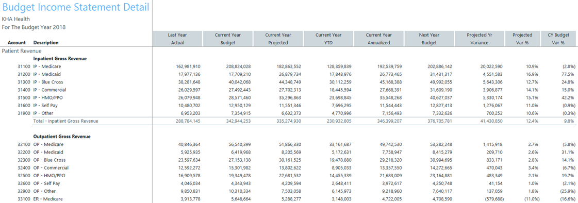This screenshot has height=203, width=578.
Task: Select the Next Year Budget column header
Action: (x=429, y=39)
